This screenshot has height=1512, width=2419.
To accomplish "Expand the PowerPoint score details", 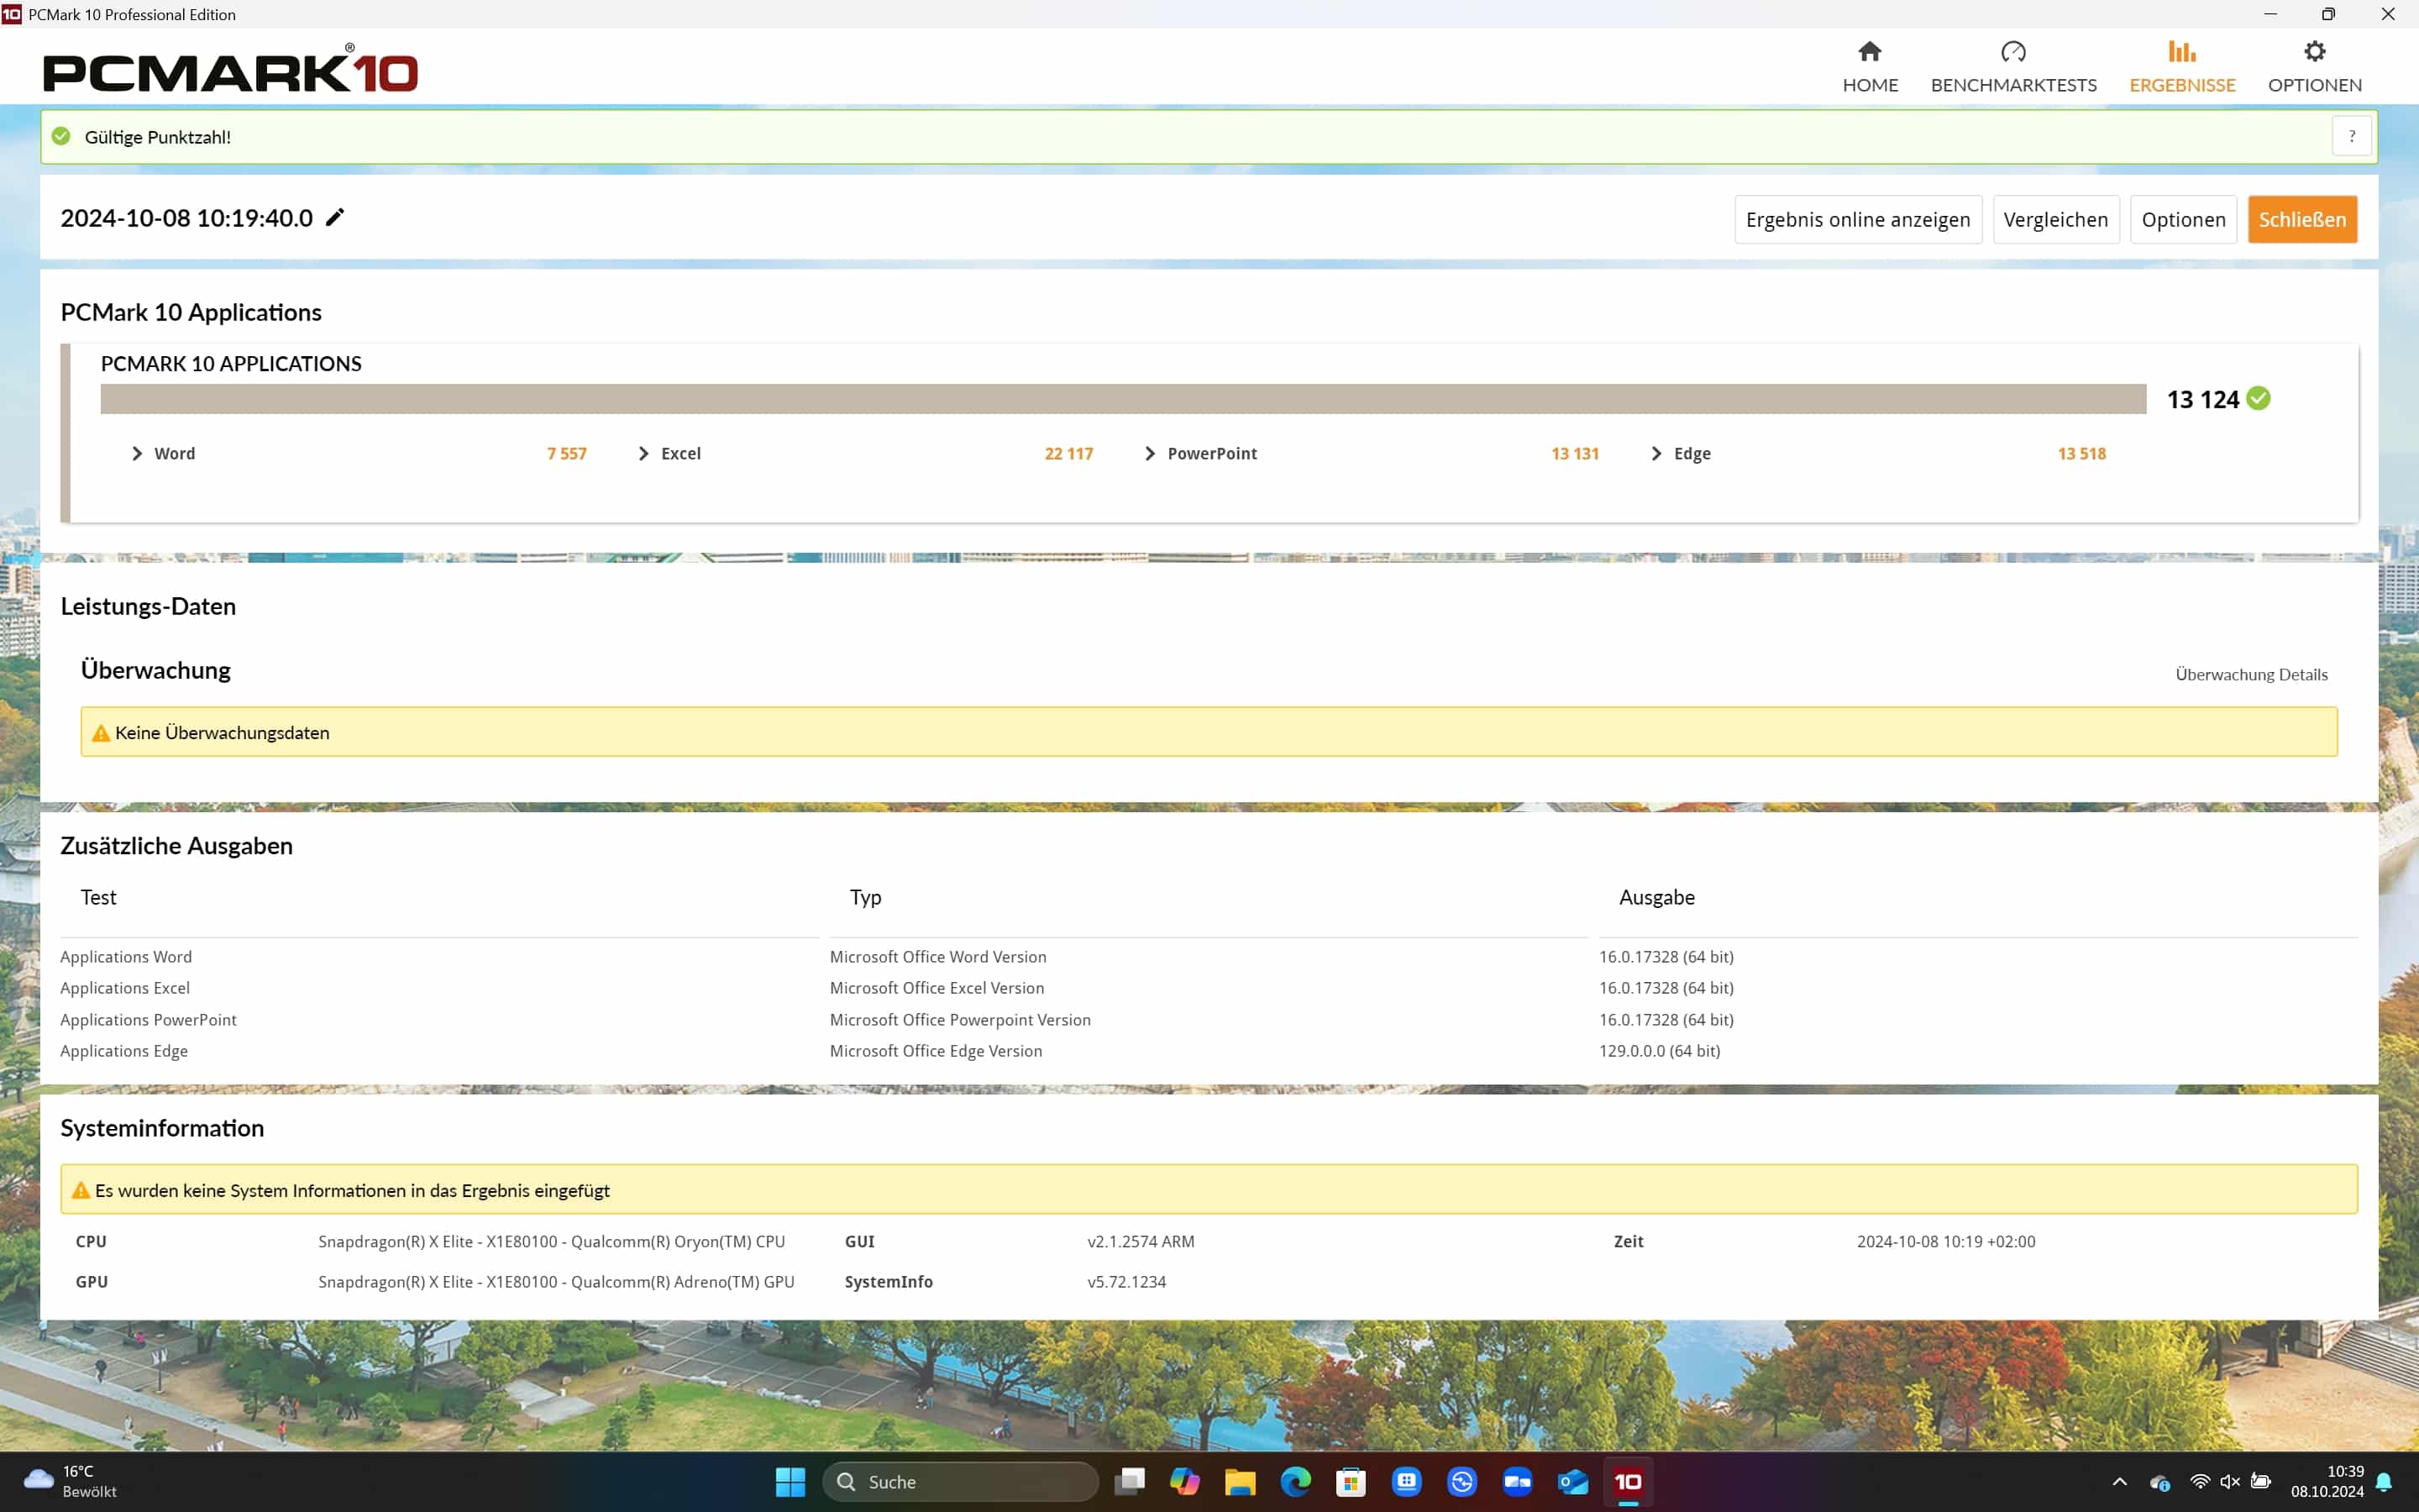I will (x=1150, y=453).
